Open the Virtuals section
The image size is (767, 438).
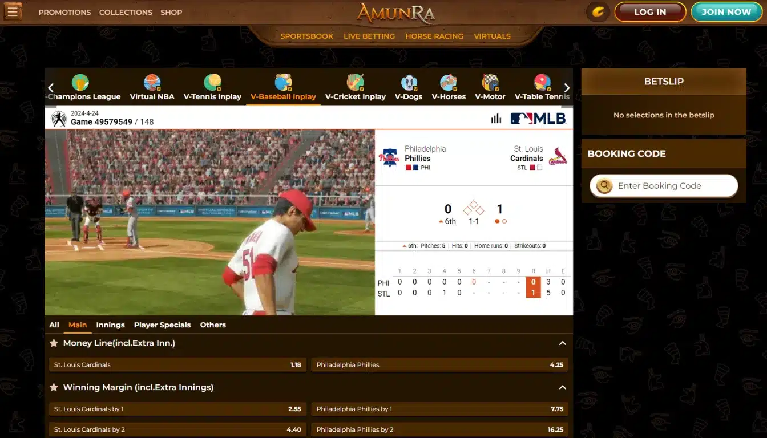click(x=492, y=36)
